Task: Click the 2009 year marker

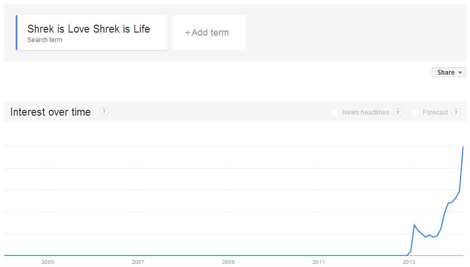Action: pyautogui.click(x=228, y=262)
